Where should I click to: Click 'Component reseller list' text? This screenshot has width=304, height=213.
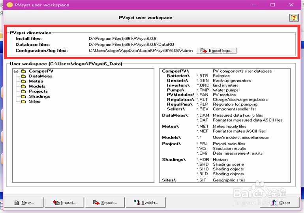pos(234,109)
